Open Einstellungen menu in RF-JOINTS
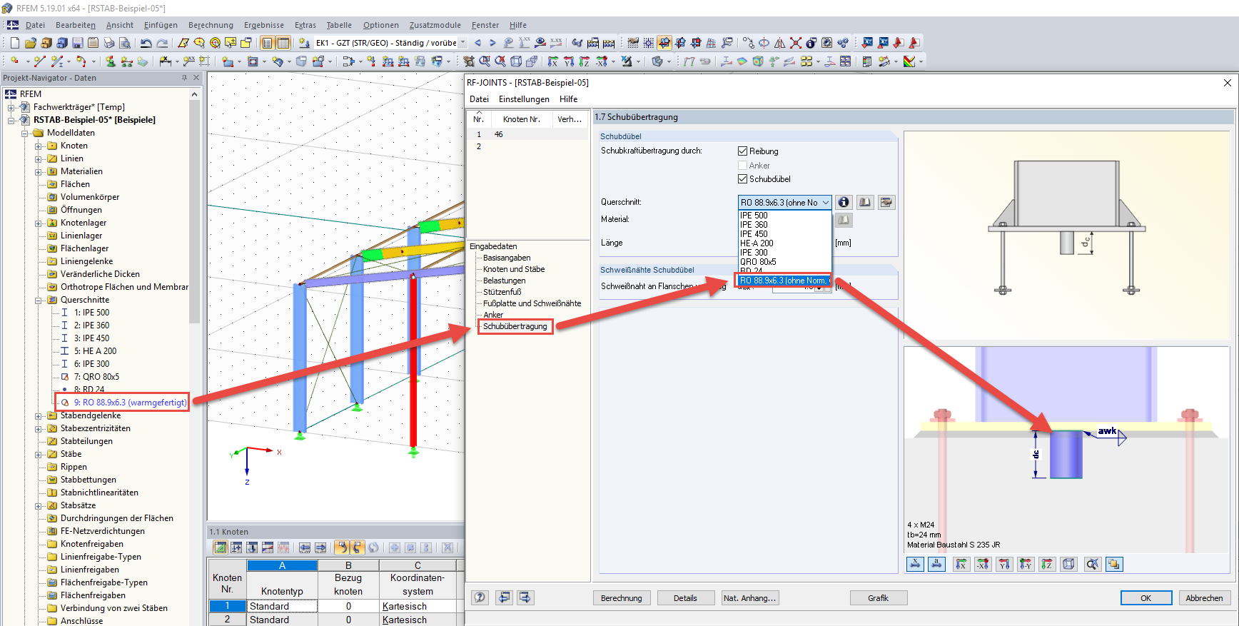This screenshot has width=1239, height=626. tap(524, 99)
